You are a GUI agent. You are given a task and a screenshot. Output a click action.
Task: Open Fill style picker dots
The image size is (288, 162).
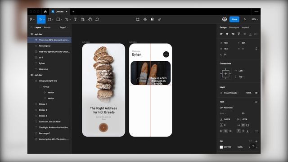250,141
